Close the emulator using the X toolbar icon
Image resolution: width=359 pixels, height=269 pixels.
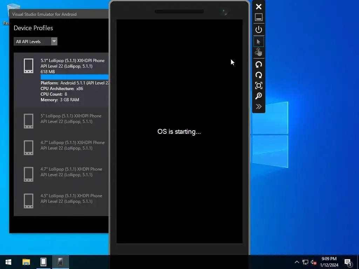259,7
